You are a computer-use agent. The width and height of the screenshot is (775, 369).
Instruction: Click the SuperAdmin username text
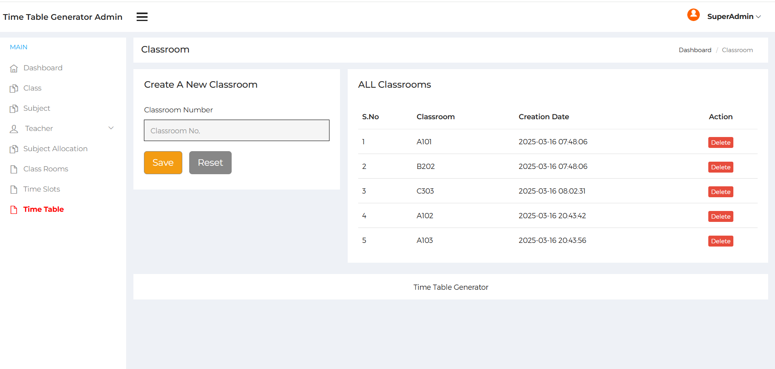coord(730,17)
